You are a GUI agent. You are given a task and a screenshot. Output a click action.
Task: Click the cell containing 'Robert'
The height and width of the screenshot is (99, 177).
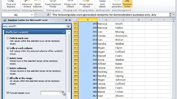pos(106,88)
